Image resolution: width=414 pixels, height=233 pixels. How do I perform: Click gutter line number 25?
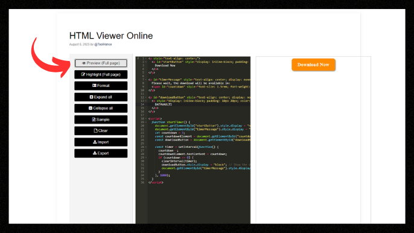(142, 144)
